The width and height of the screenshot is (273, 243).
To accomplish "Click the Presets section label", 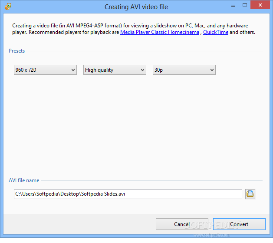I will tap(17, 51).
